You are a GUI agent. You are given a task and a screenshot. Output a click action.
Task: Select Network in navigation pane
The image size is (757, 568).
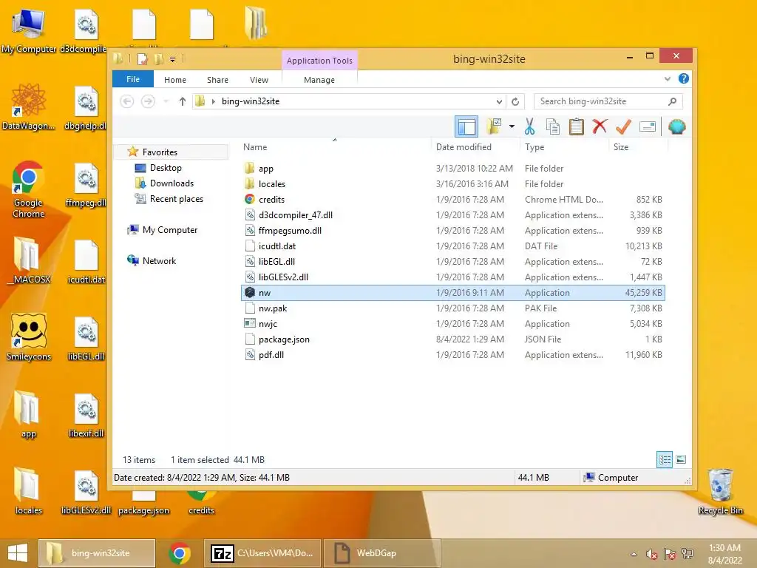159,261
